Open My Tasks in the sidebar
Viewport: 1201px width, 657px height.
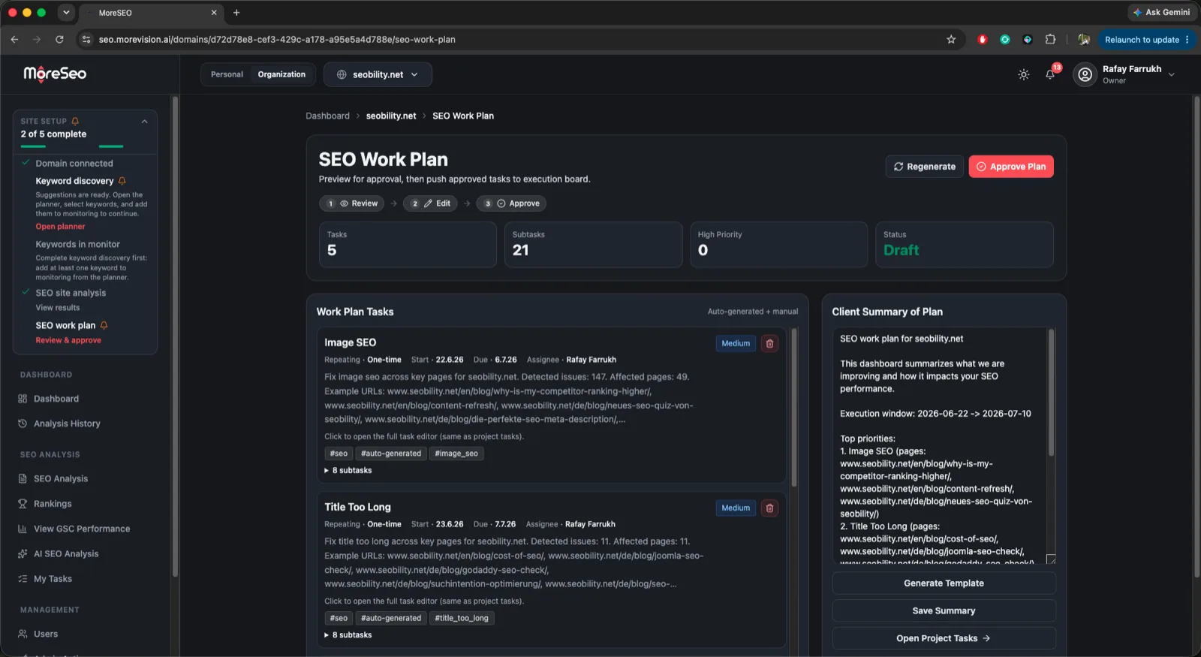45,579
